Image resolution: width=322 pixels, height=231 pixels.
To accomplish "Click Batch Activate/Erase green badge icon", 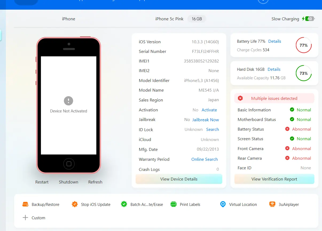I will 124,204.
